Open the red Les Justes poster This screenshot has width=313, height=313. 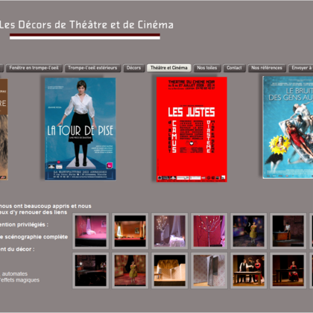(x=192, y=129)
